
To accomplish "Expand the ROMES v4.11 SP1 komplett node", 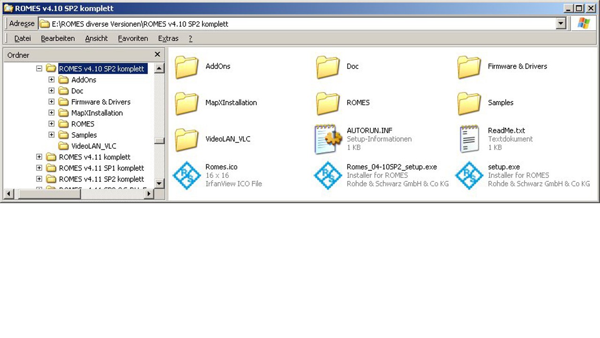I will [x=39, y=168].
